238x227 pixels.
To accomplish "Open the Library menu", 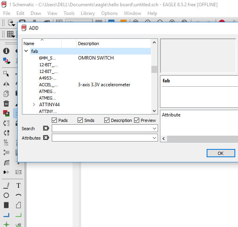I will click(x=88, y=13).
